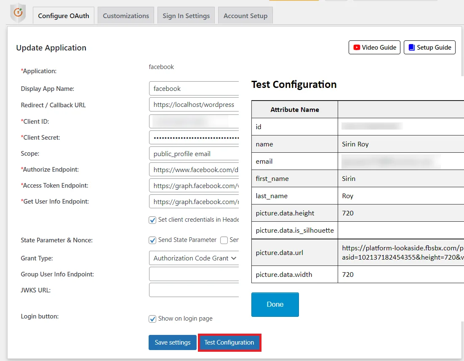
Task: Click the 'picture.data.height' attribute cell
Action: [295, 213]
